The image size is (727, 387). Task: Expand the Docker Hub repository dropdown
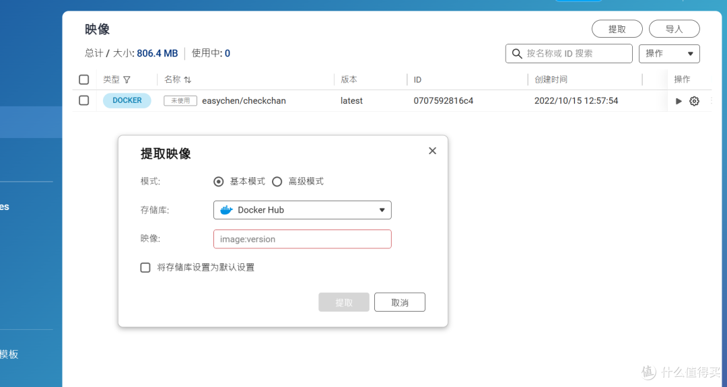302,210
